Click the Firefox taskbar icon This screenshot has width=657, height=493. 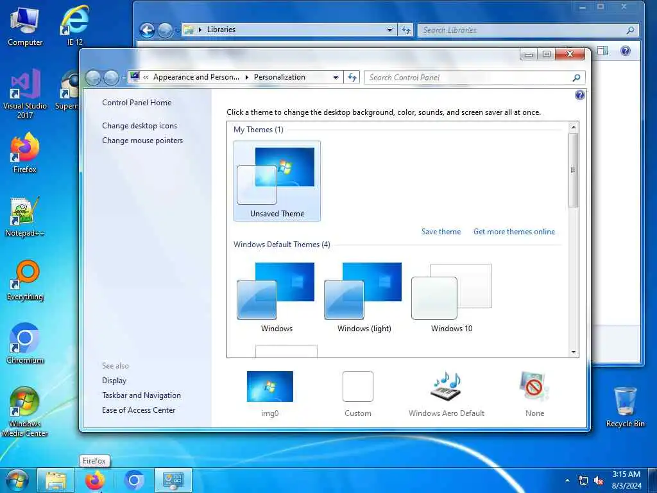(x=95, y=481)
